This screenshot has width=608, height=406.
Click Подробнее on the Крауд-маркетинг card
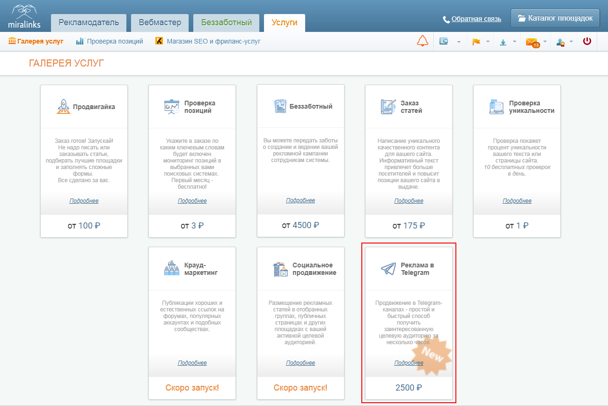[x=192, y=363]
